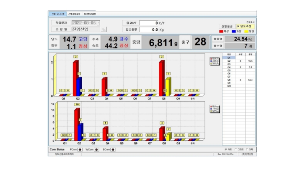296x170 pixels.
Task: Click the 24.54 Kg total weight value
Action: [x=239, y=39]
